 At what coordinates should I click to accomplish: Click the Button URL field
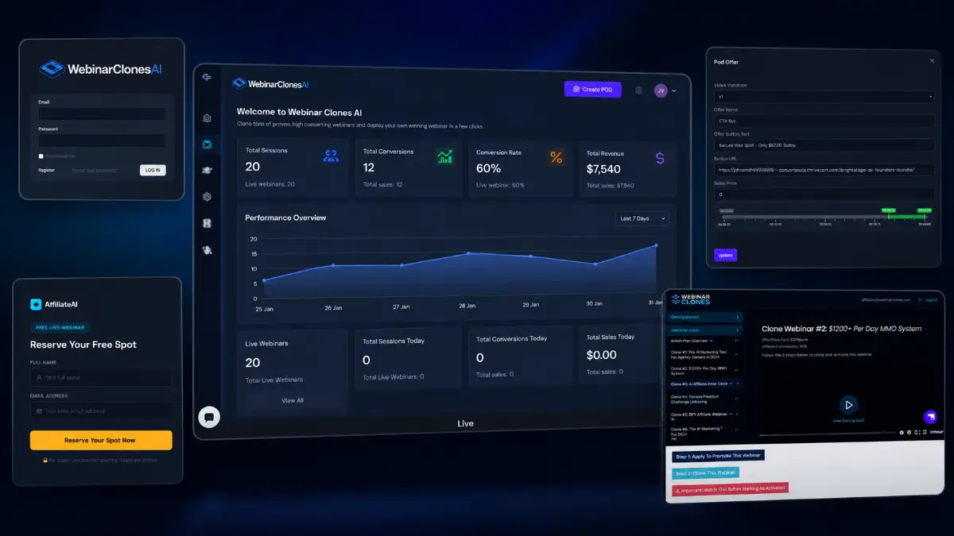pos(824,169)
